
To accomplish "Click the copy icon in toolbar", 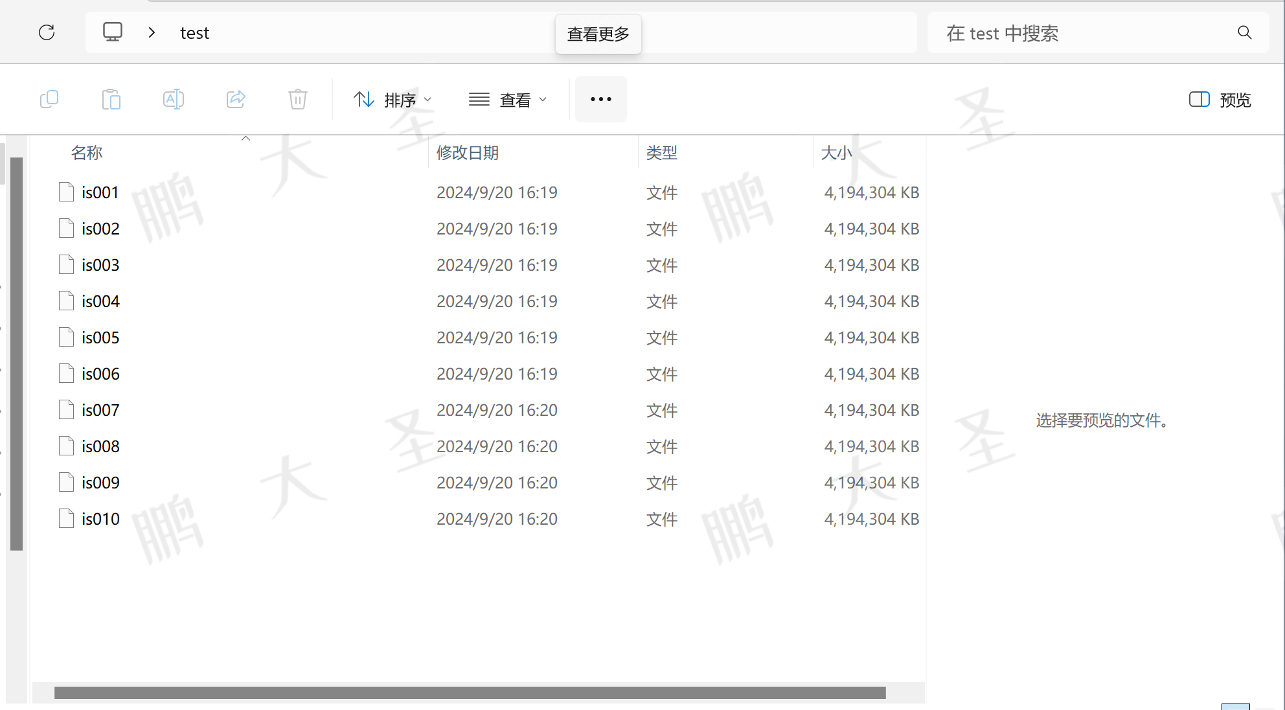I will click(49, 99).
